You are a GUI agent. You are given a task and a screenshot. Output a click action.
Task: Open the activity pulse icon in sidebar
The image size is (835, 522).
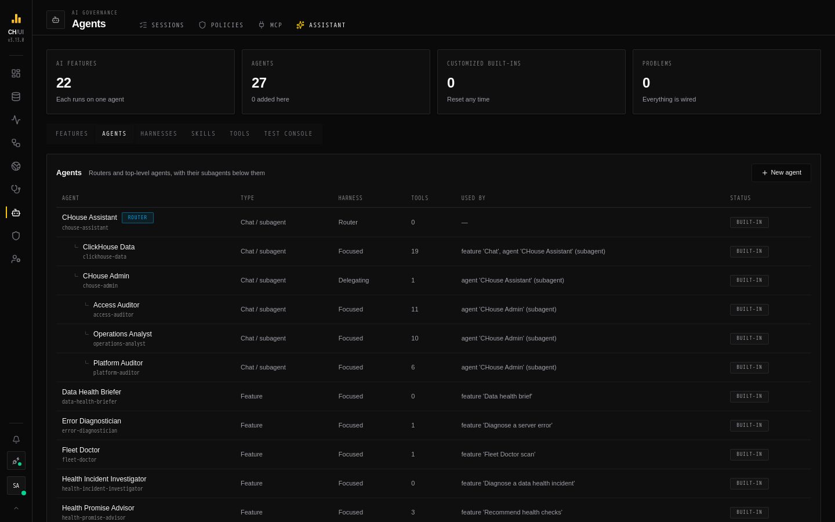pos(16,120)
